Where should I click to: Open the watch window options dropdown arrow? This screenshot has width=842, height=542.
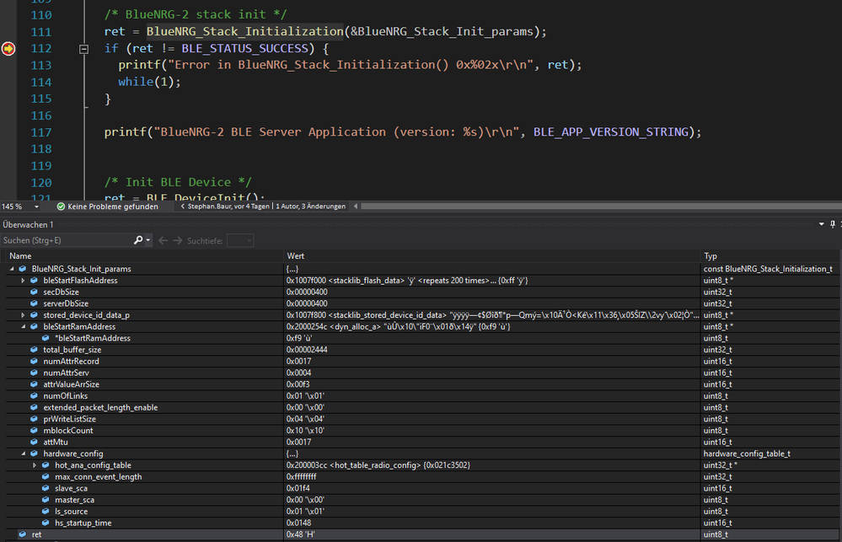(x=823, y=224)
